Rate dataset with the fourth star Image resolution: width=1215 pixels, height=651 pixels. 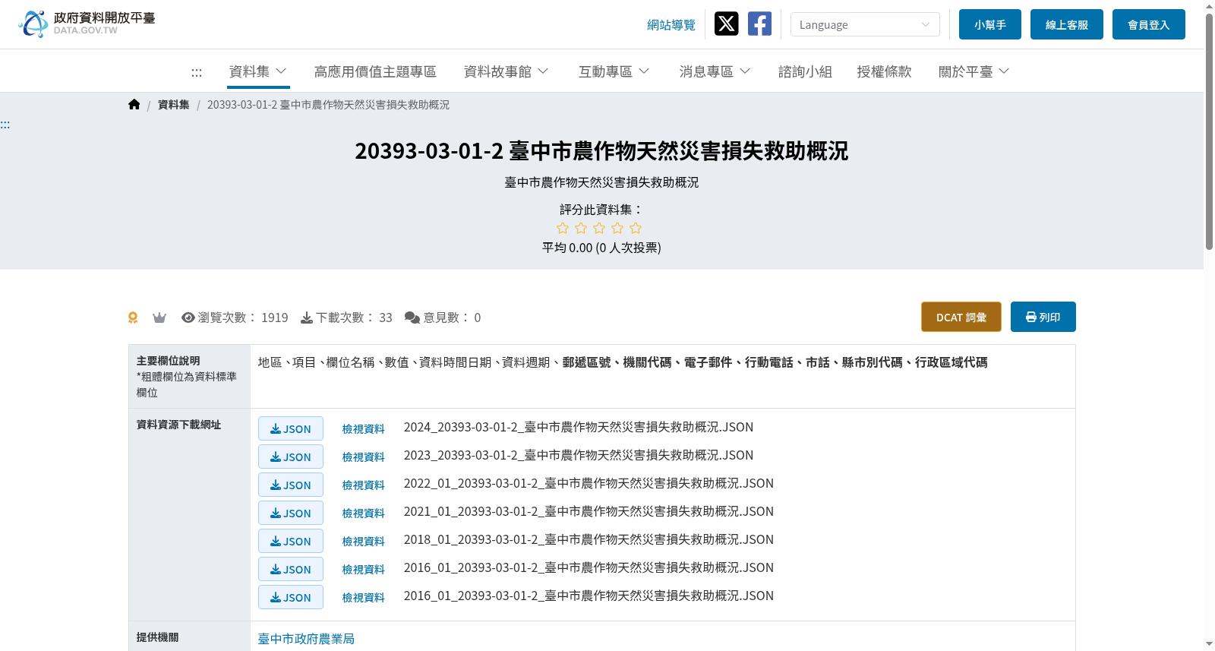[617, 228]
